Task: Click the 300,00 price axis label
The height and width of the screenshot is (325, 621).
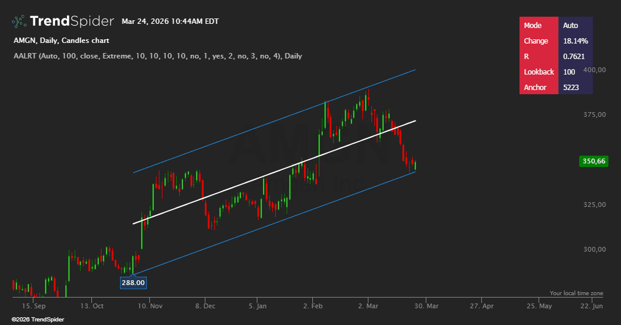Action: 595,249
